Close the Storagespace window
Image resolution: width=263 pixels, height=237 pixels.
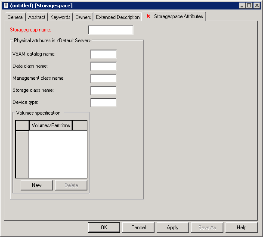pyautogui.click(x=257, y=6)
